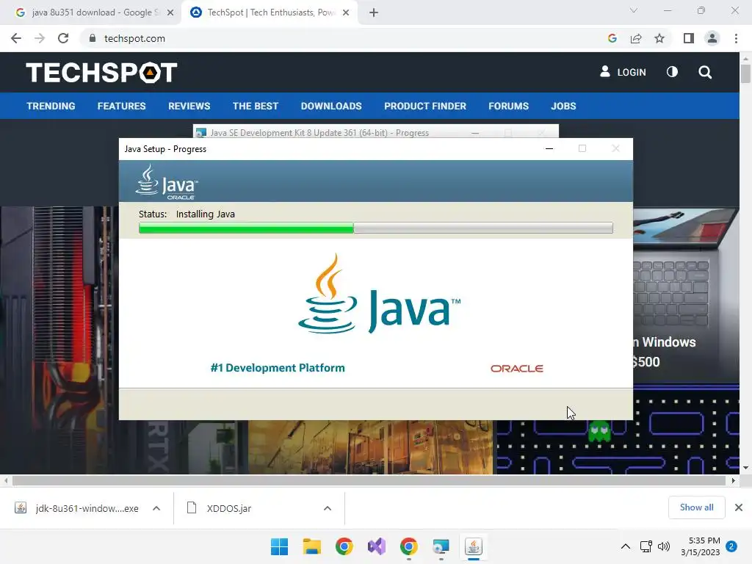This screenshot has width=752, height=564.
Task: Open a new browser tab
Action: 374,12
